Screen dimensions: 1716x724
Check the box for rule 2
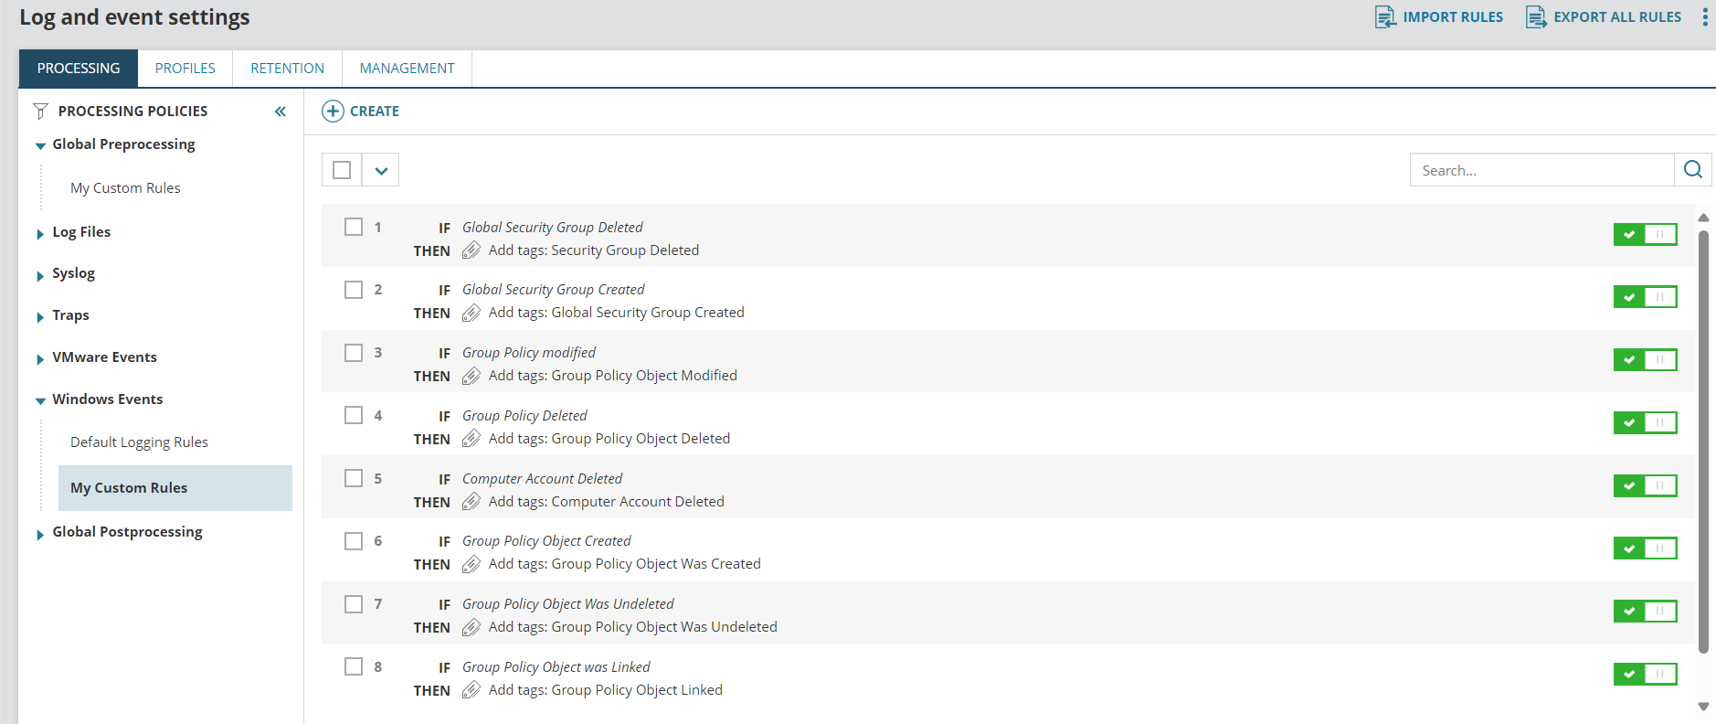[354, 290]
